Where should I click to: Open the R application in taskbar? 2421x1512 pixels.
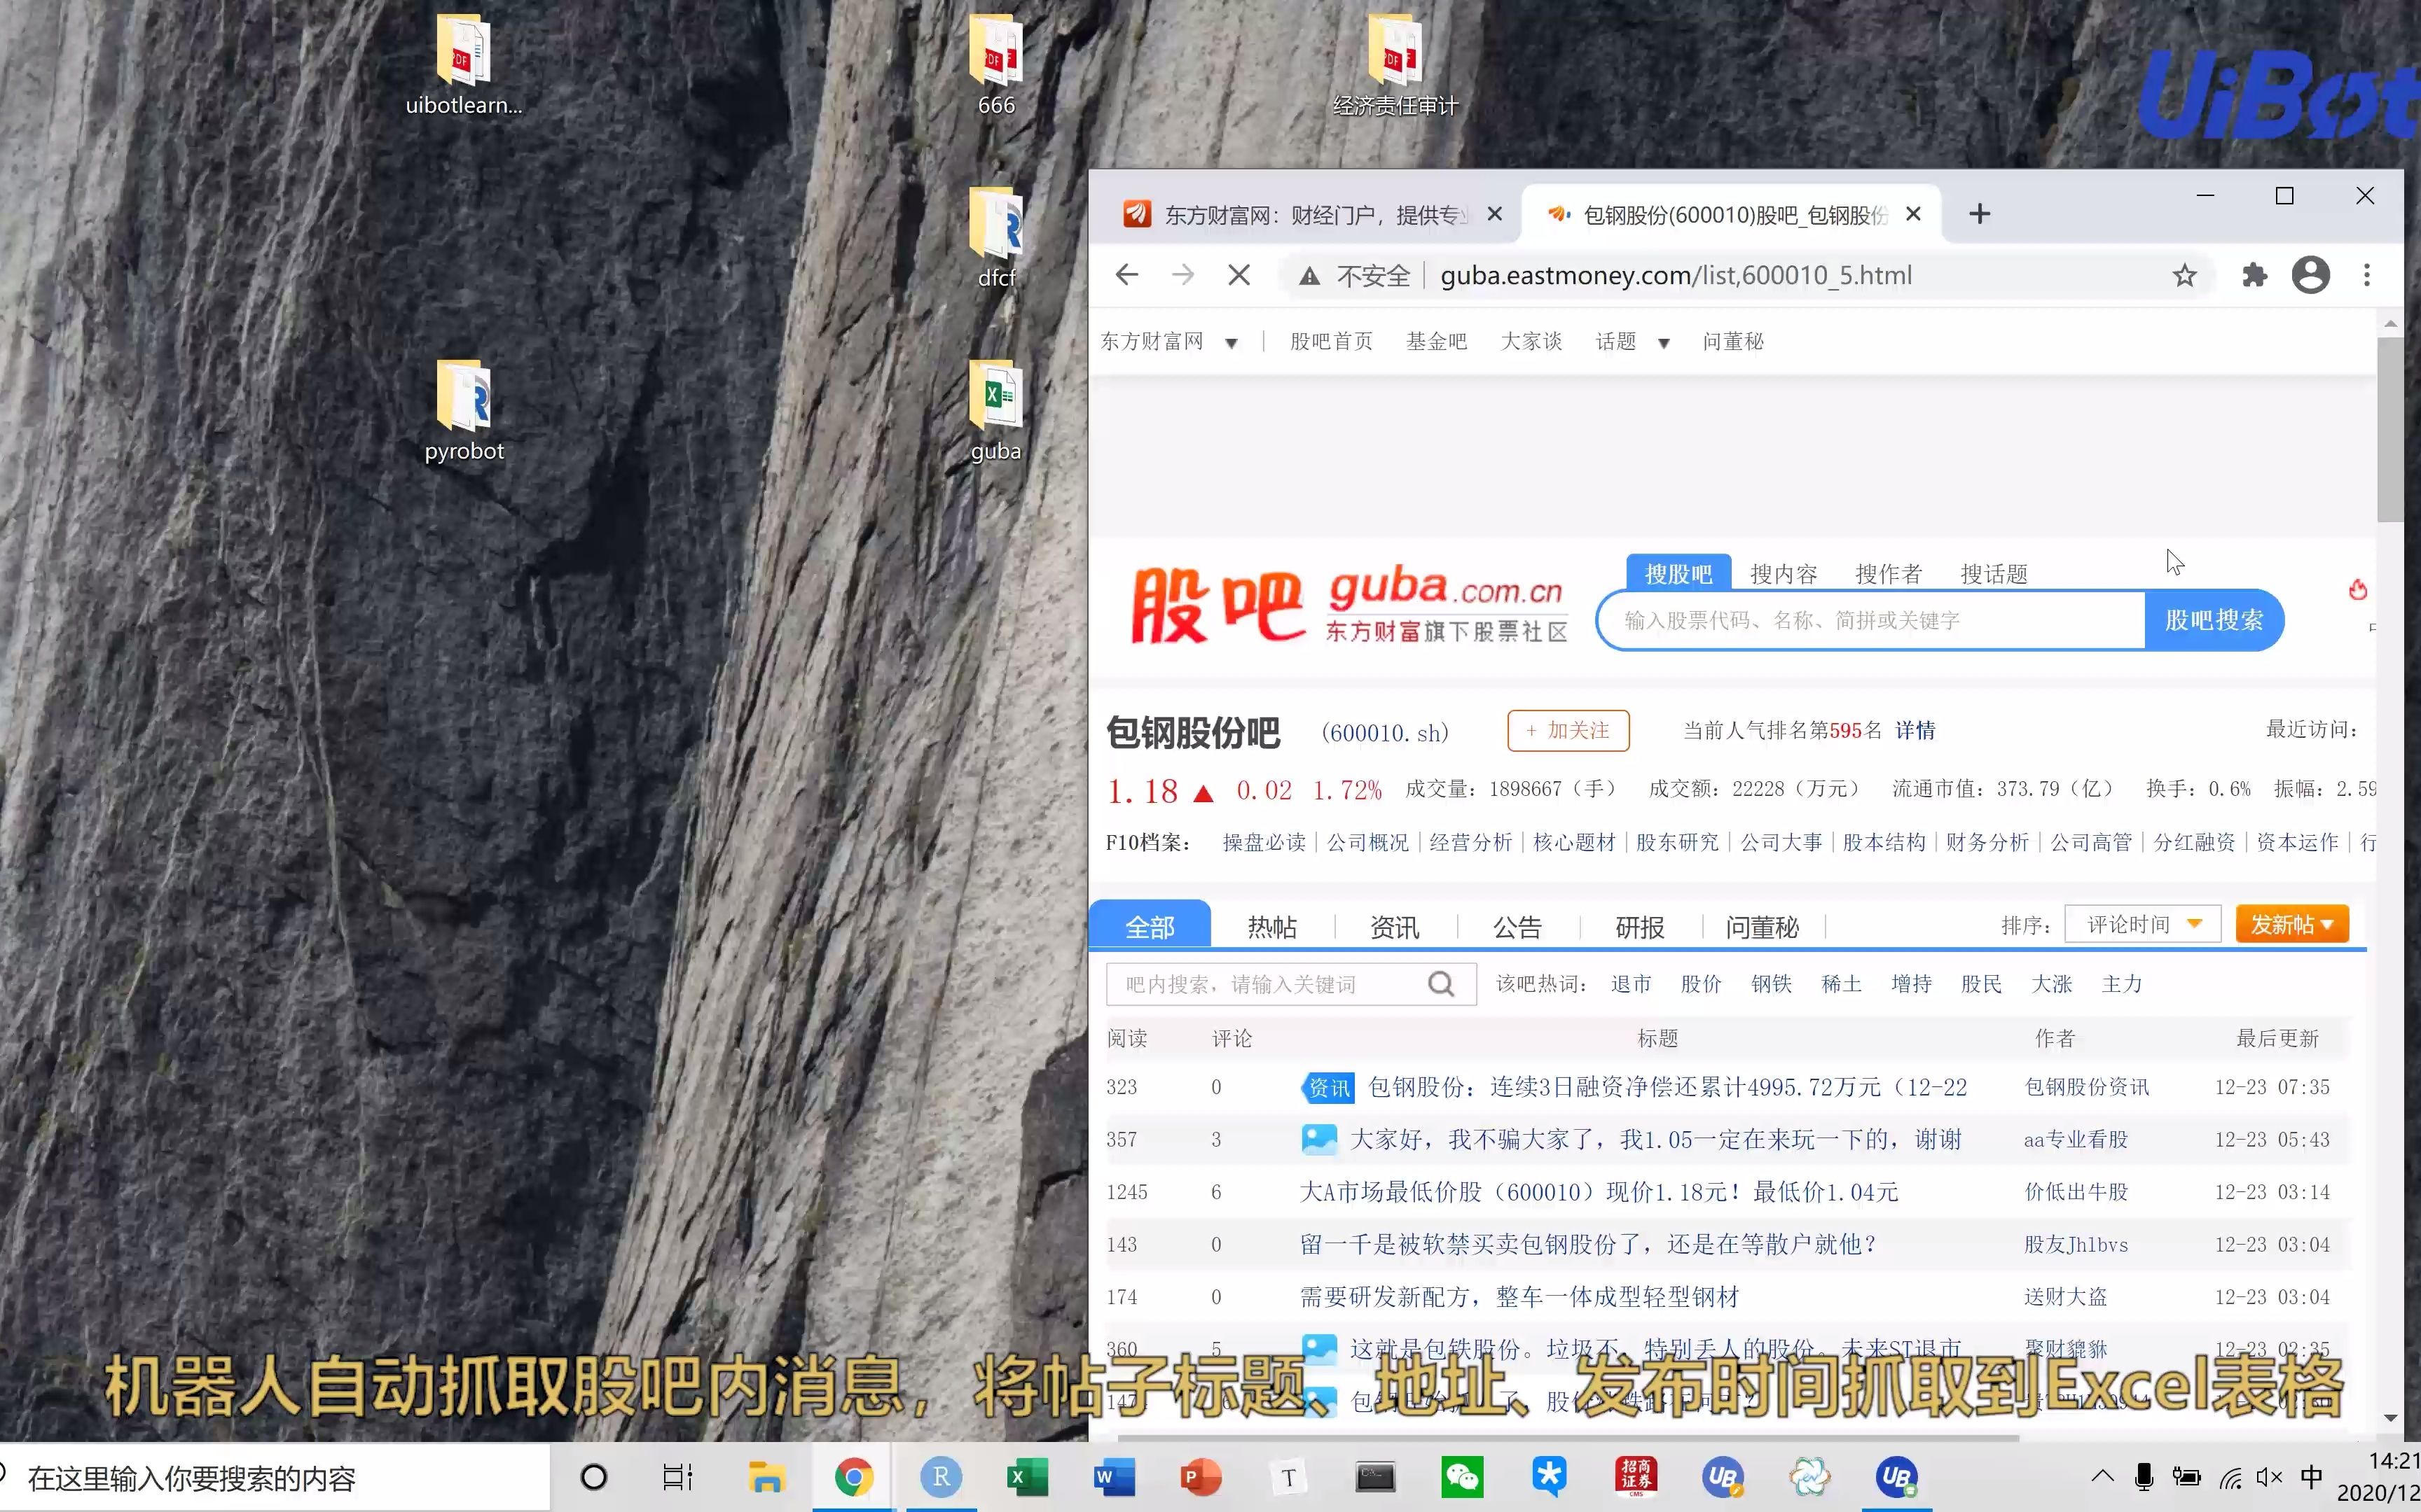pos(940,1477)
